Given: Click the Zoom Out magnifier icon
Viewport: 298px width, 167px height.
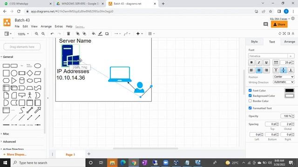Looking at the screenshot, I should [x=43, y=34].
